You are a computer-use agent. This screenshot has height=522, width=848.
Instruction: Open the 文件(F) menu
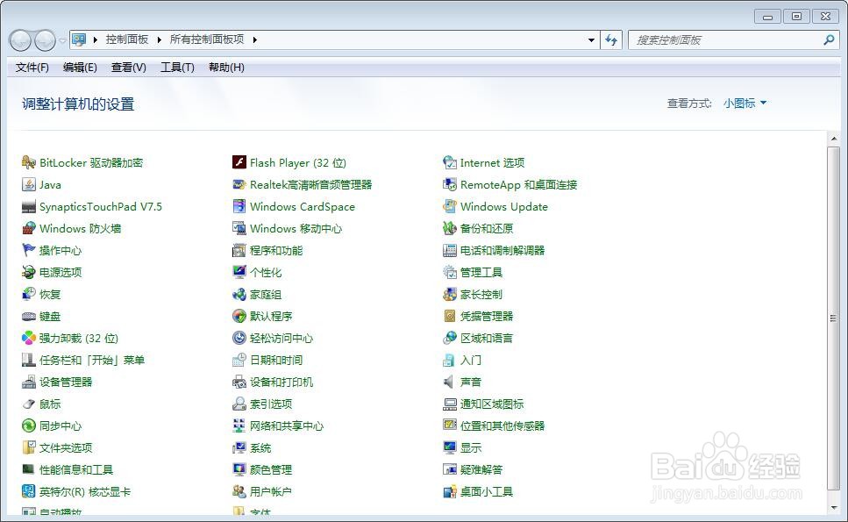(x=32, y=68)
